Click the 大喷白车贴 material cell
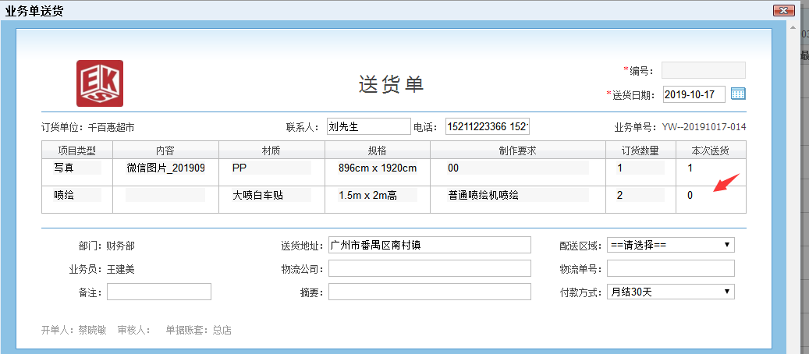Viewport: 809px width, 354px height. [271, 196]
